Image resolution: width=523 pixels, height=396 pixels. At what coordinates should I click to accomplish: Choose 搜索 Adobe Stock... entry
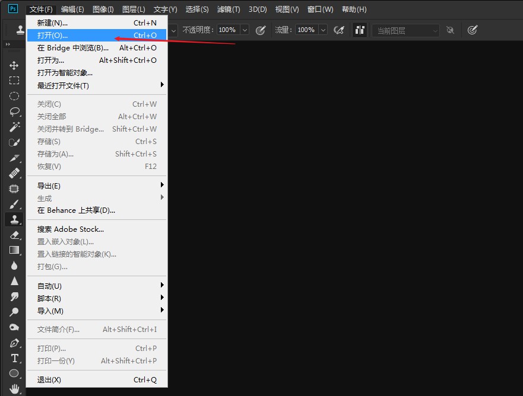[x=97, y=229]
